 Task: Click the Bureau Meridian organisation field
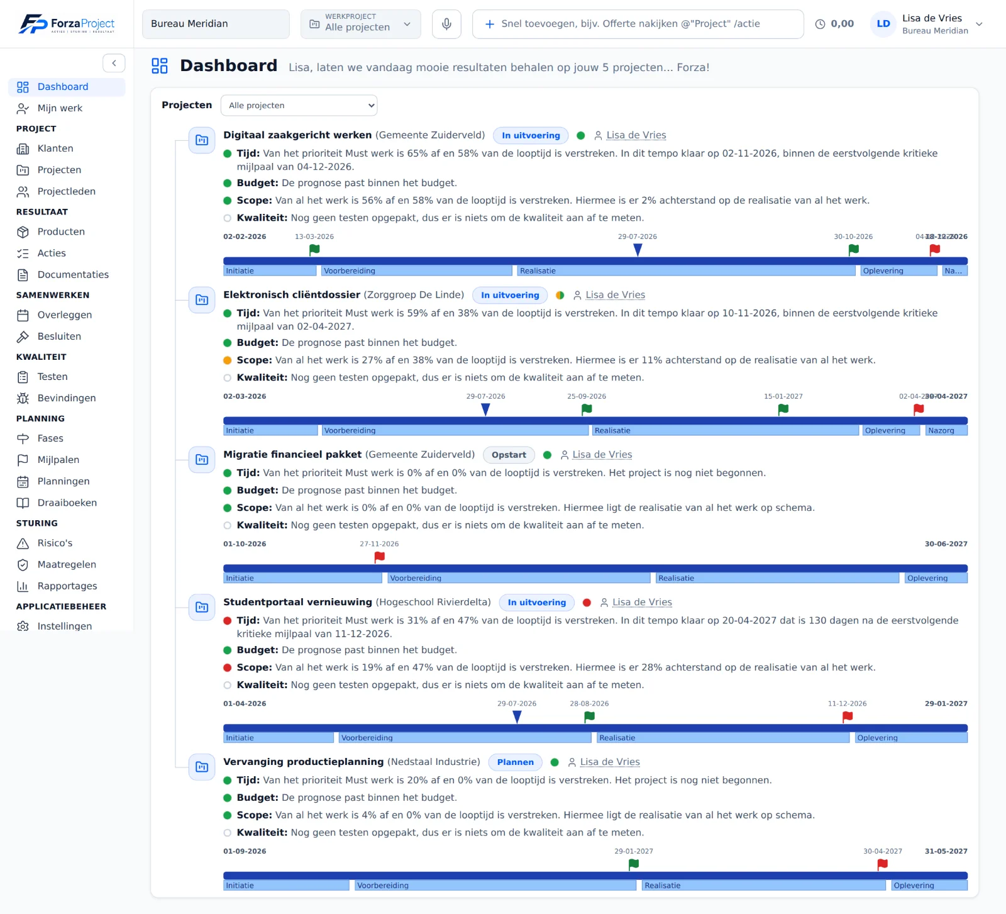click(216, 24)
